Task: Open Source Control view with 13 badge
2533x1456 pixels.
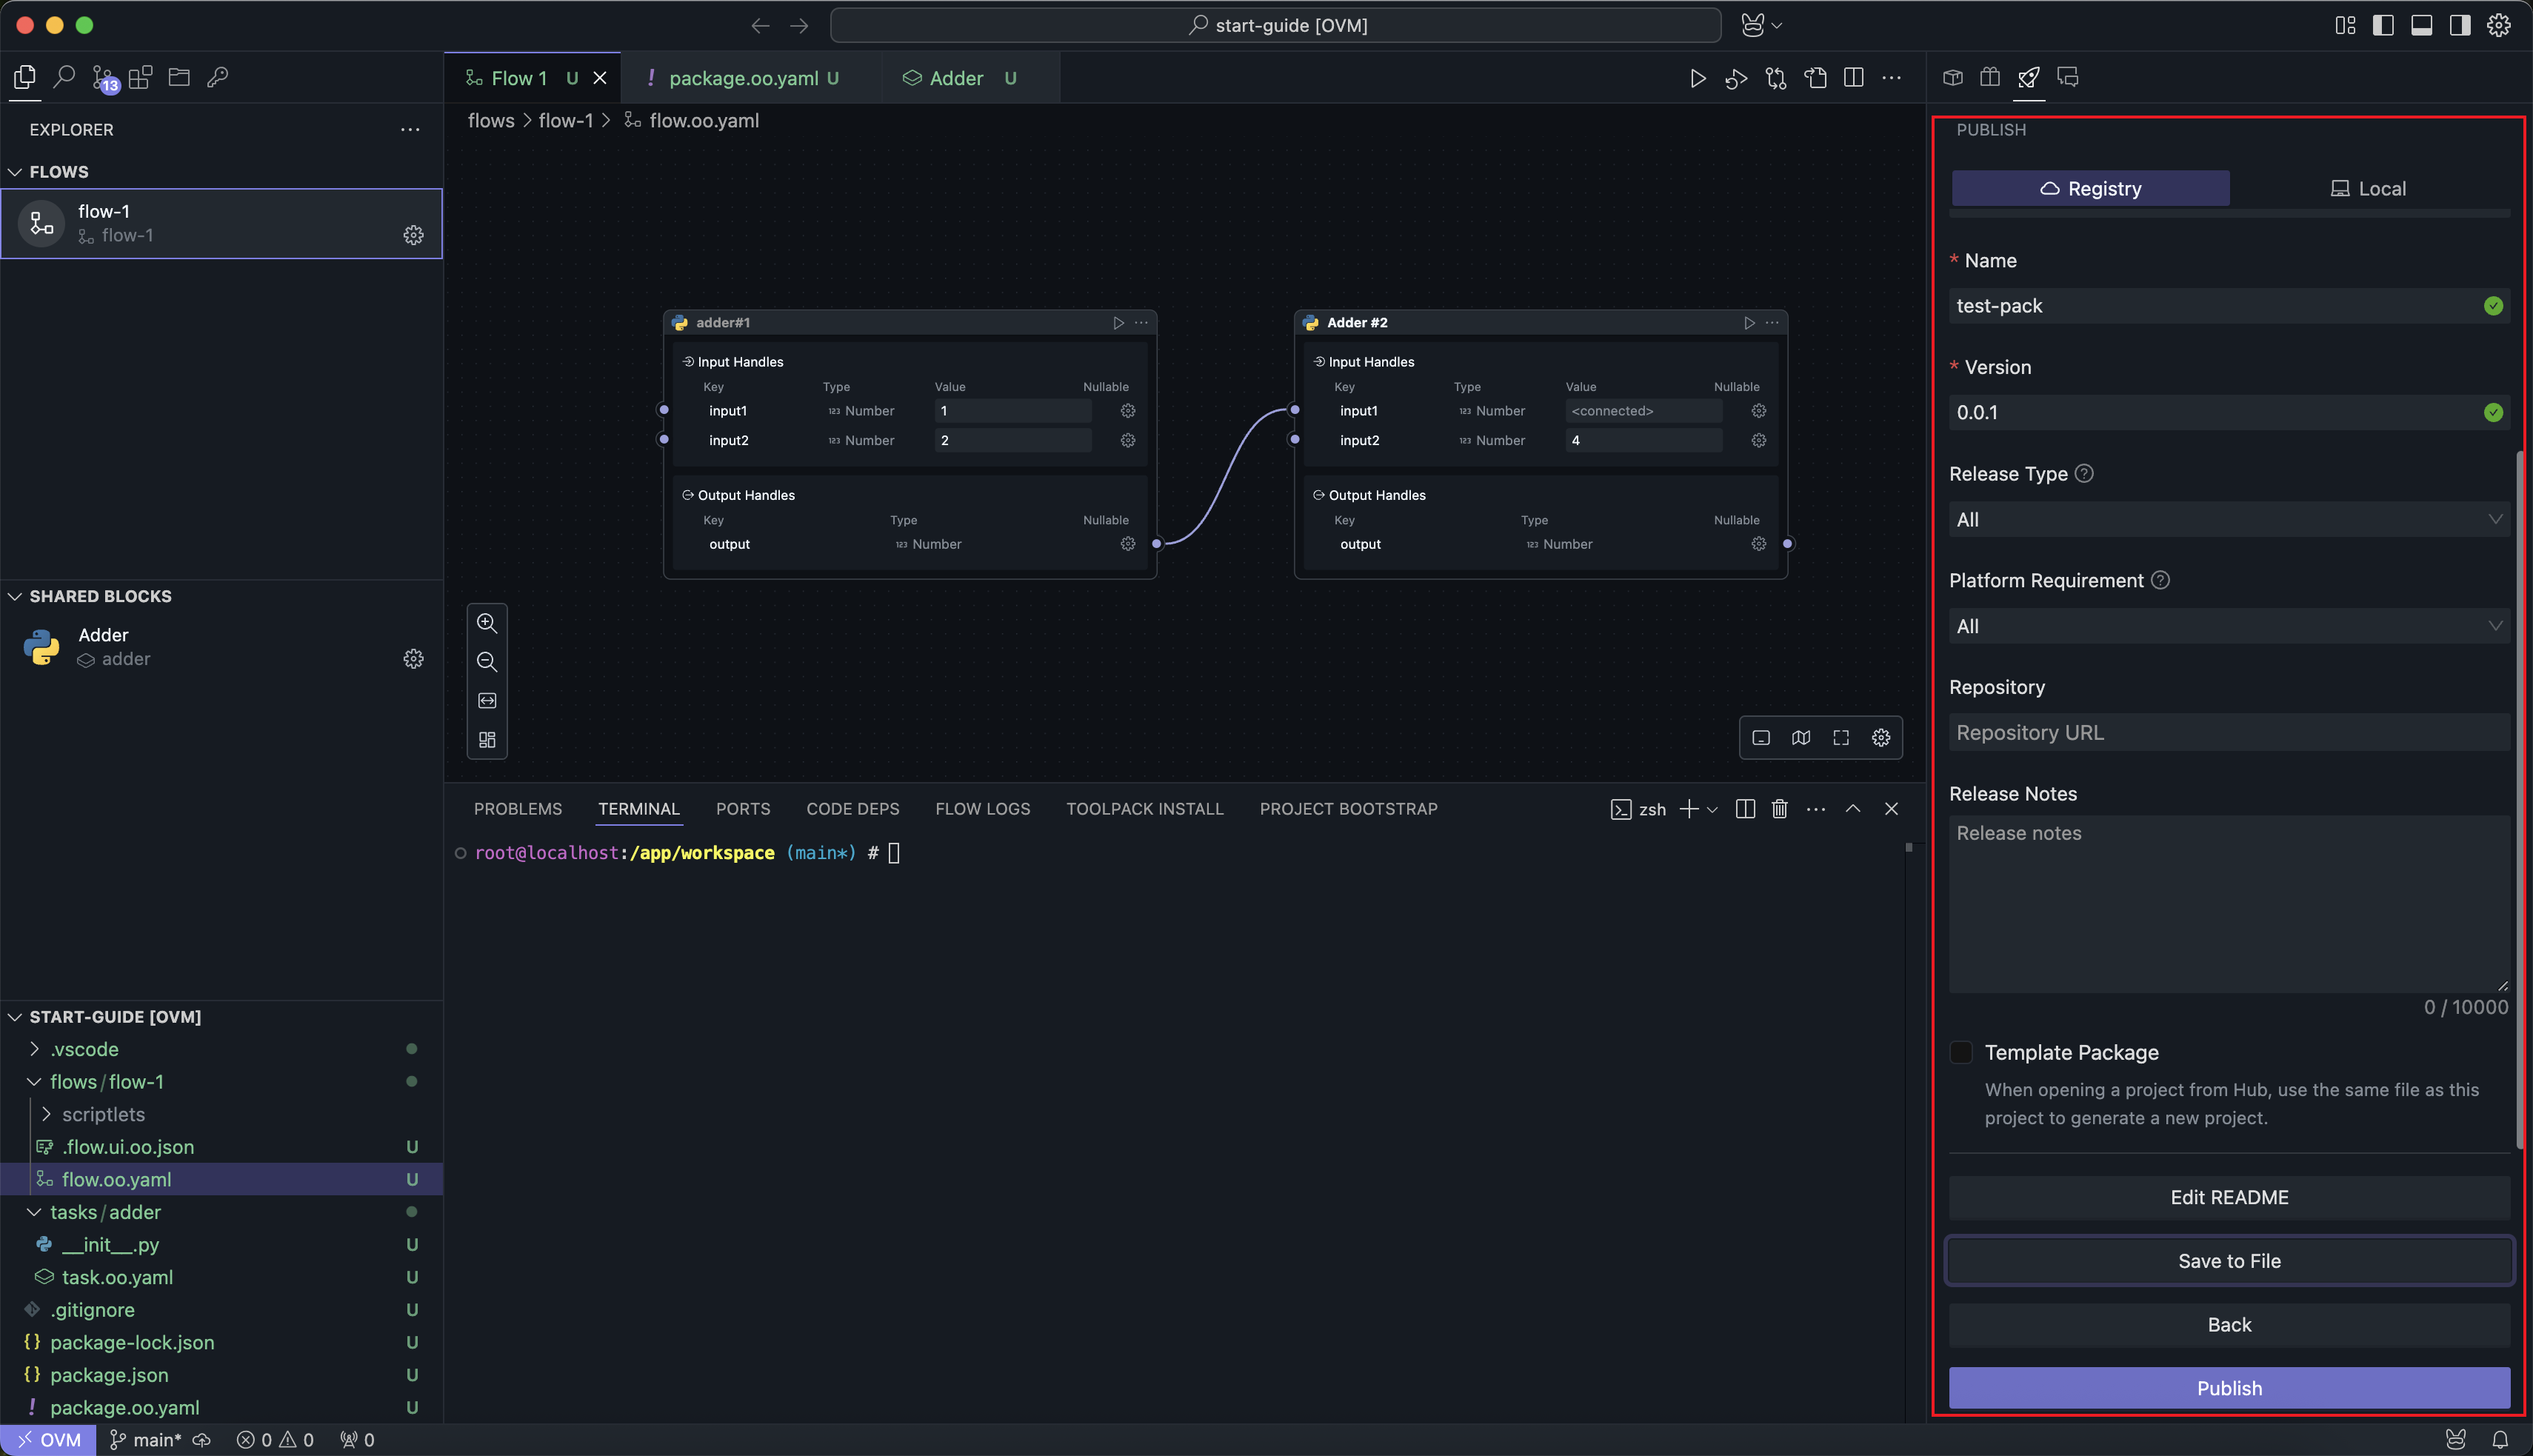Action: (103, 78)
